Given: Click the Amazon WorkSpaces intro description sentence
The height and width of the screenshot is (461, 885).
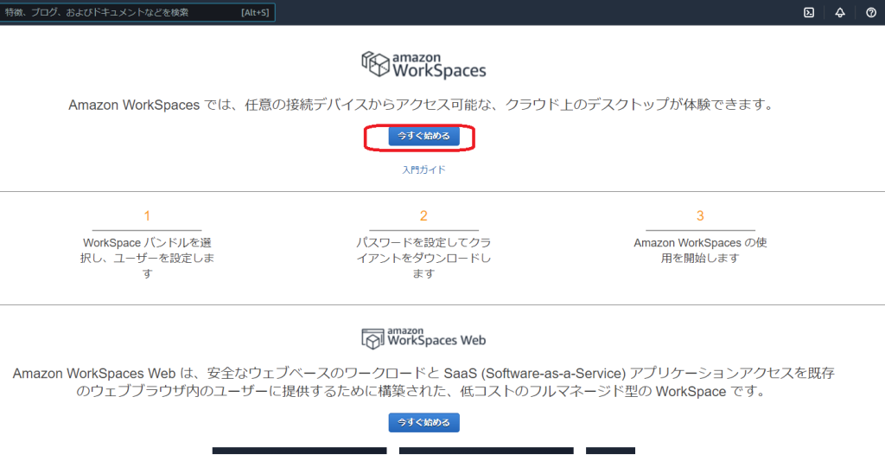Looking at the screenshot, I should tap(419, 105).
